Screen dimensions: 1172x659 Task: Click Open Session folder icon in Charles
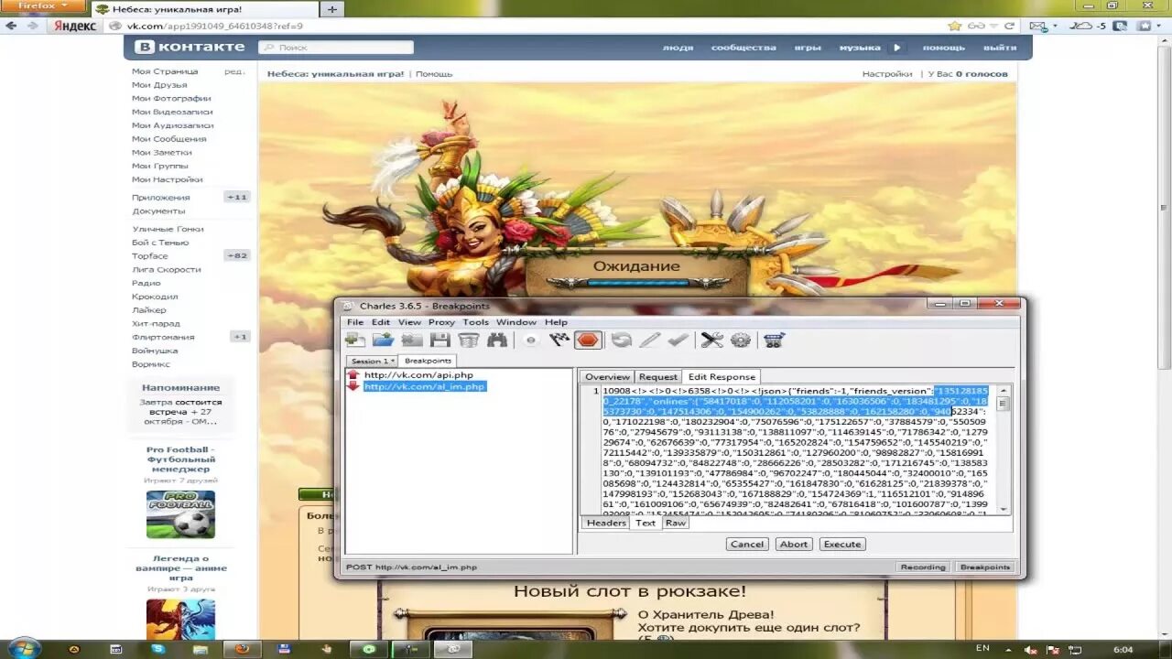[383, 340]
